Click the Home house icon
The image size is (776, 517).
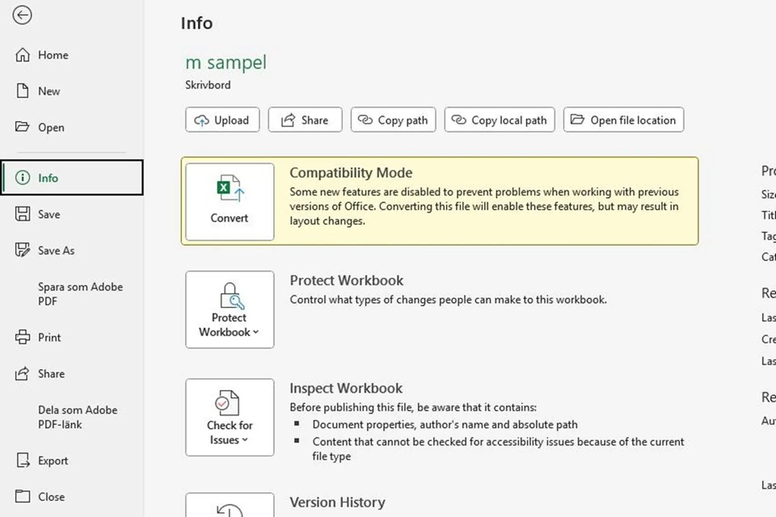click(x=23, y=55)
